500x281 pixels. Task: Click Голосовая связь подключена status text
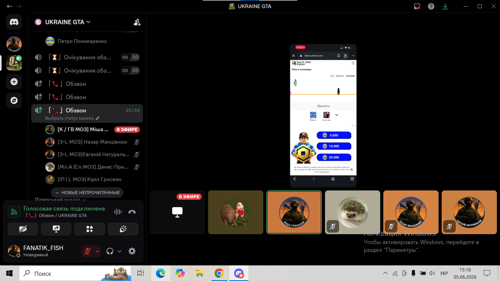tap(64, 208)
